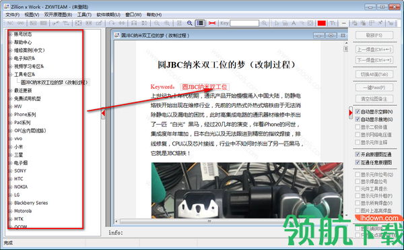Click the GND toolbar icon
The image size is (404, 250).
pyautogui.click(x=21, y=23)
